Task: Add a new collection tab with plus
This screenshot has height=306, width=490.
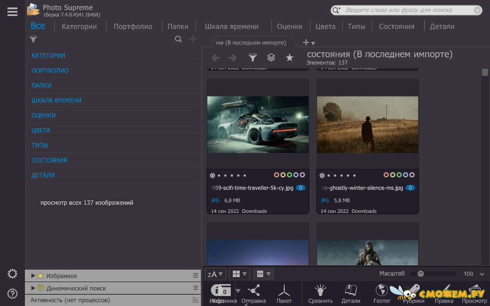Action: [x=306, y=42]
